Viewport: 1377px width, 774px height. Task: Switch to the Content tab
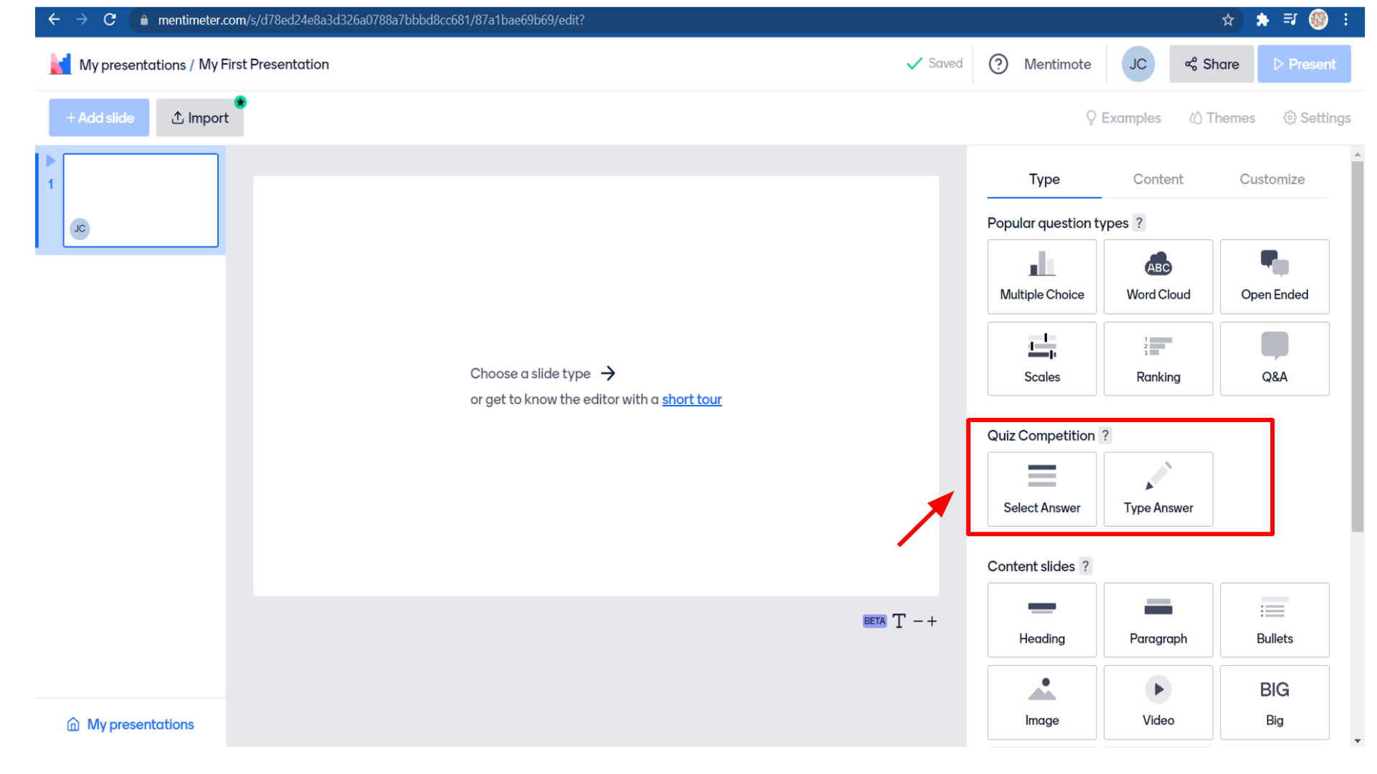(x=1158, y=179)
